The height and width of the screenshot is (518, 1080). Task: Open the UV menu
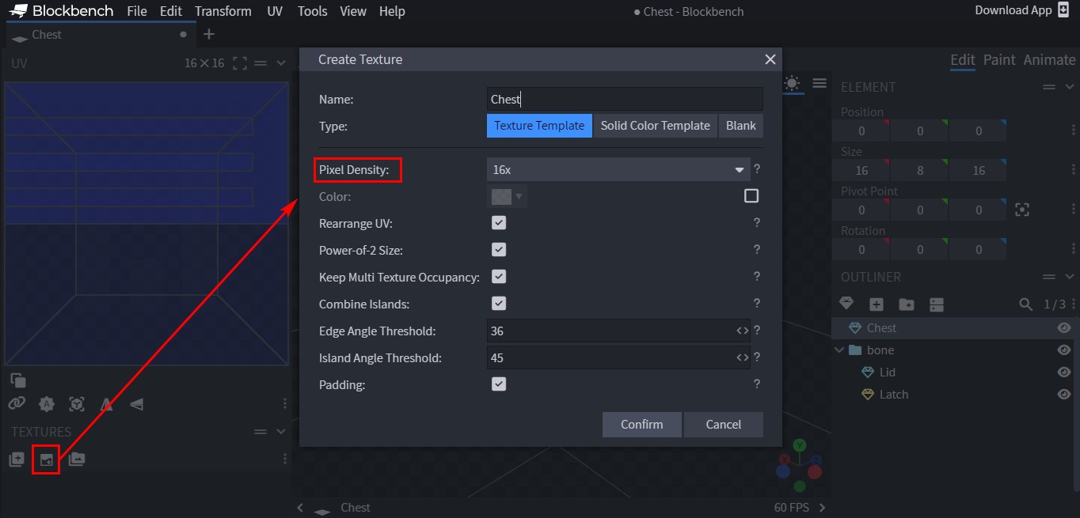(275, 11)
